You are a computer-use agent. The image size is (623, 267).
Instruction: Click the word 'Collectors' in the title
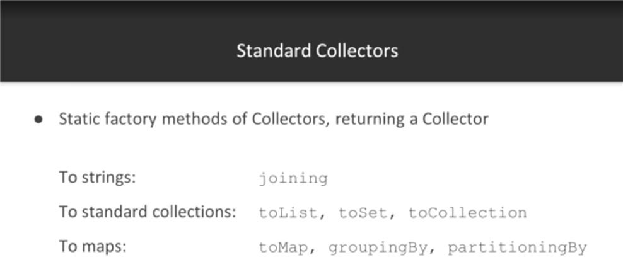(357, 51)
